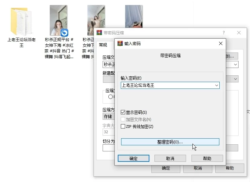
Task: Click the file name 上老王论坛当老王 under folder
Action: 21,42
